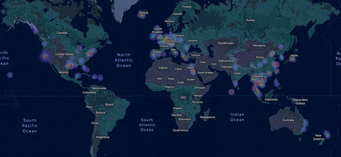This screenshot has width=341, height=157.
Task: Click the Iceland heatmap hotspot
Action: [x=142, y=15]
